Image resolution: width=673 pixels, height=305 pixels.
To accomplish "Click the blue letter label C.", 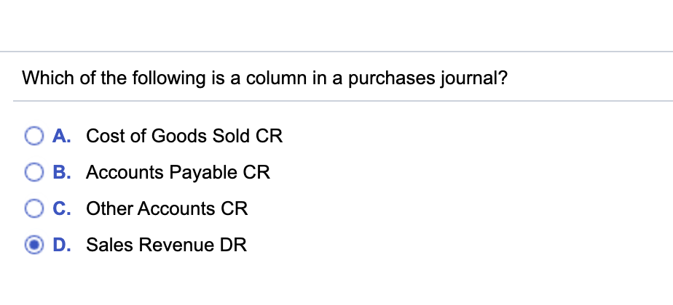I will (x=62, y=208).
